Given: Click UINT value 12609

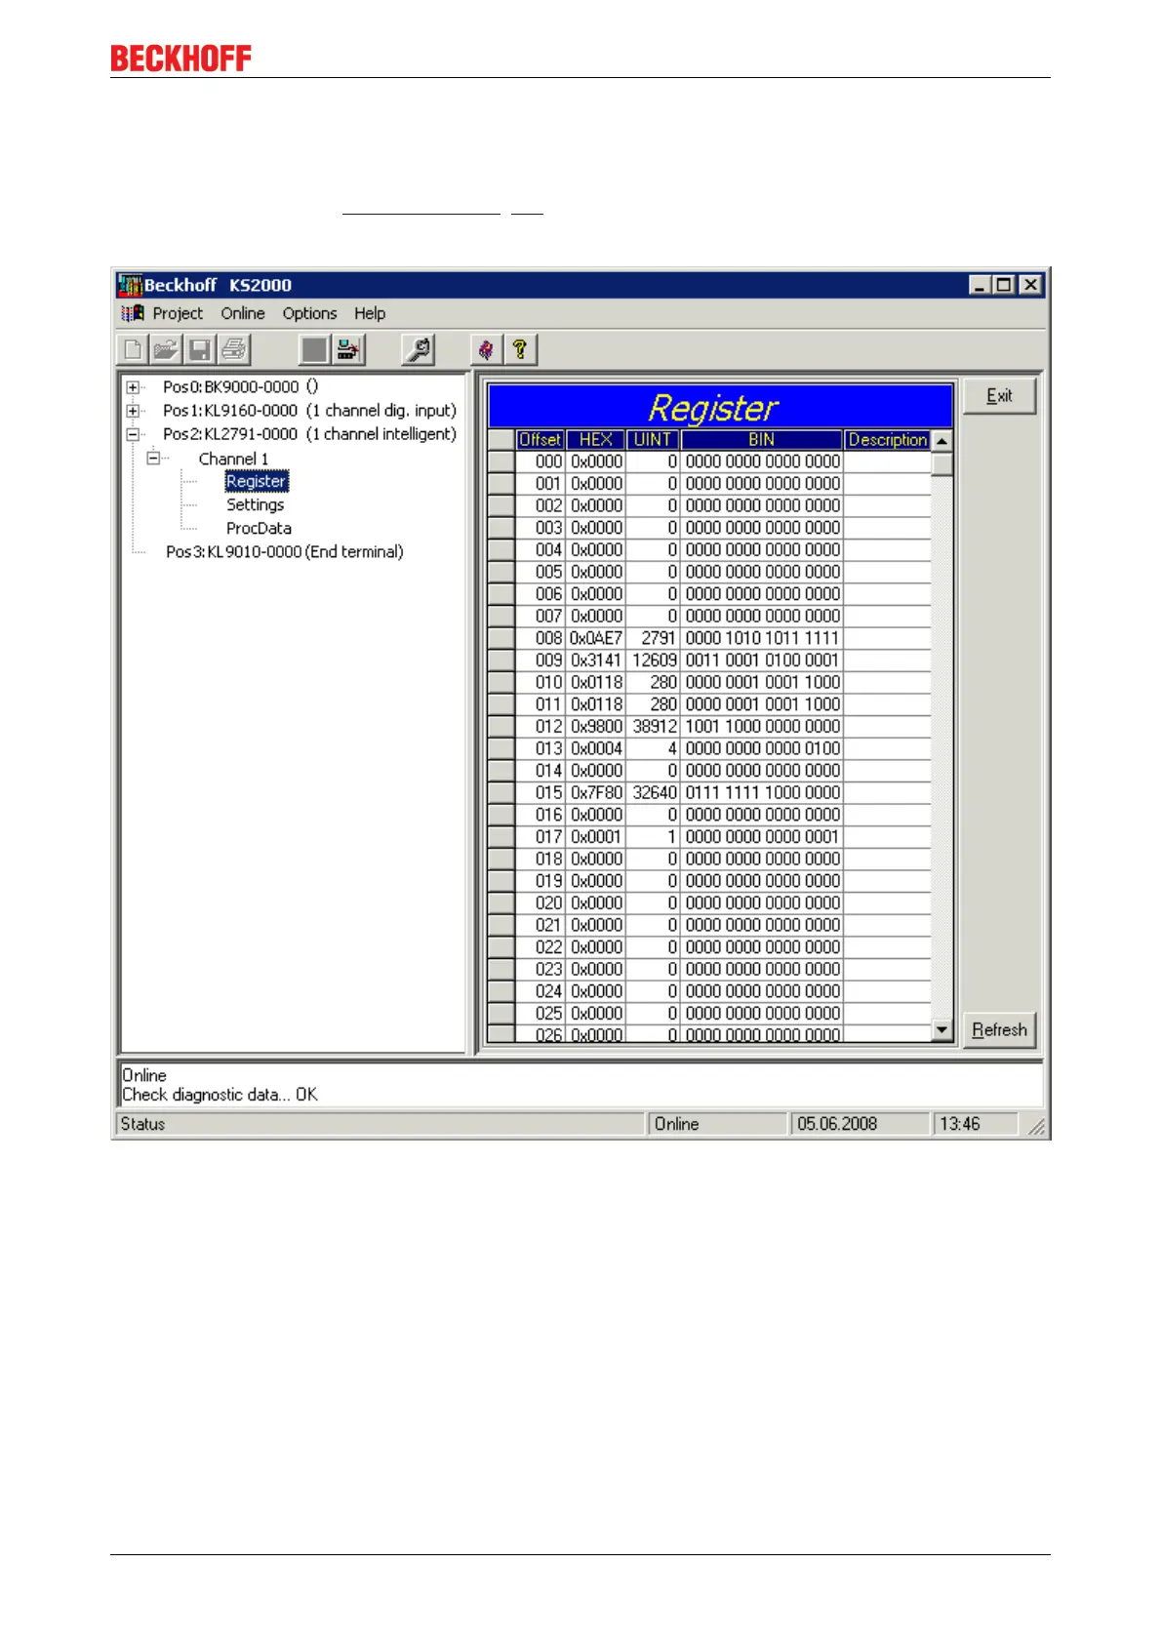Looking at the screenshot, I should 653,661.
